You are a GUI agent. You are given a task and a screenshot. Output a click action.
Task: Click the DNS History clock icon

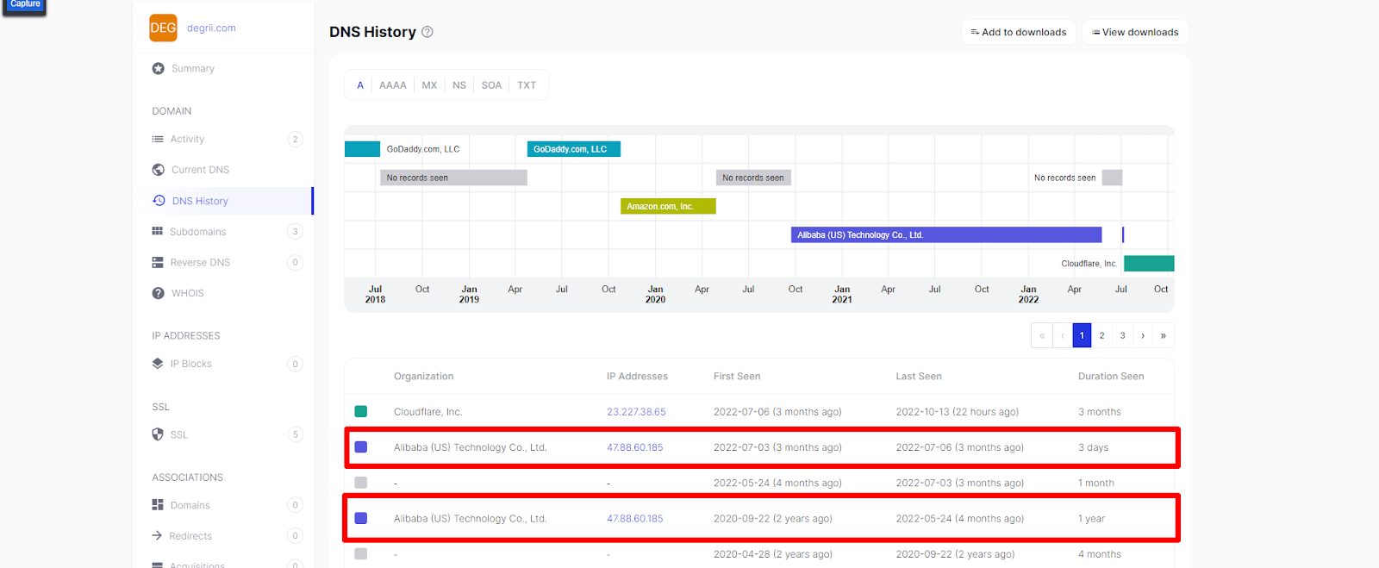159,201
